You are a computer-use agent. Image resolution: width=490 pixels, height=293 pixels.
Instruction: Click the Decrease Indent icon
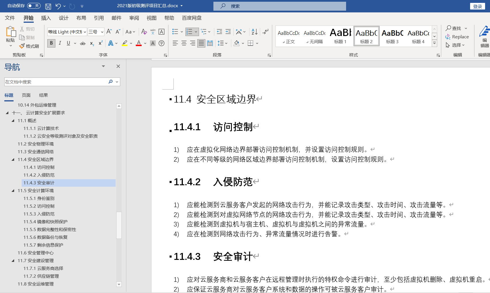(x=219, y=31)
